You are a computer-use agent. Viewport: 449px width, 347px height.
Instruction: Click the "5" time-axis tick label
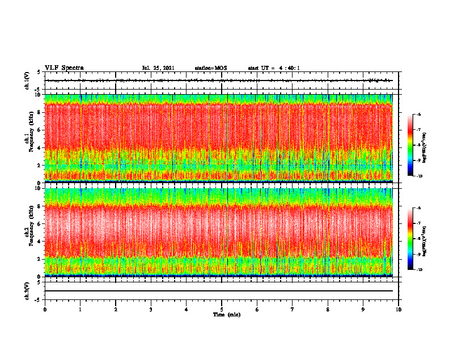(x=222, y=310)
